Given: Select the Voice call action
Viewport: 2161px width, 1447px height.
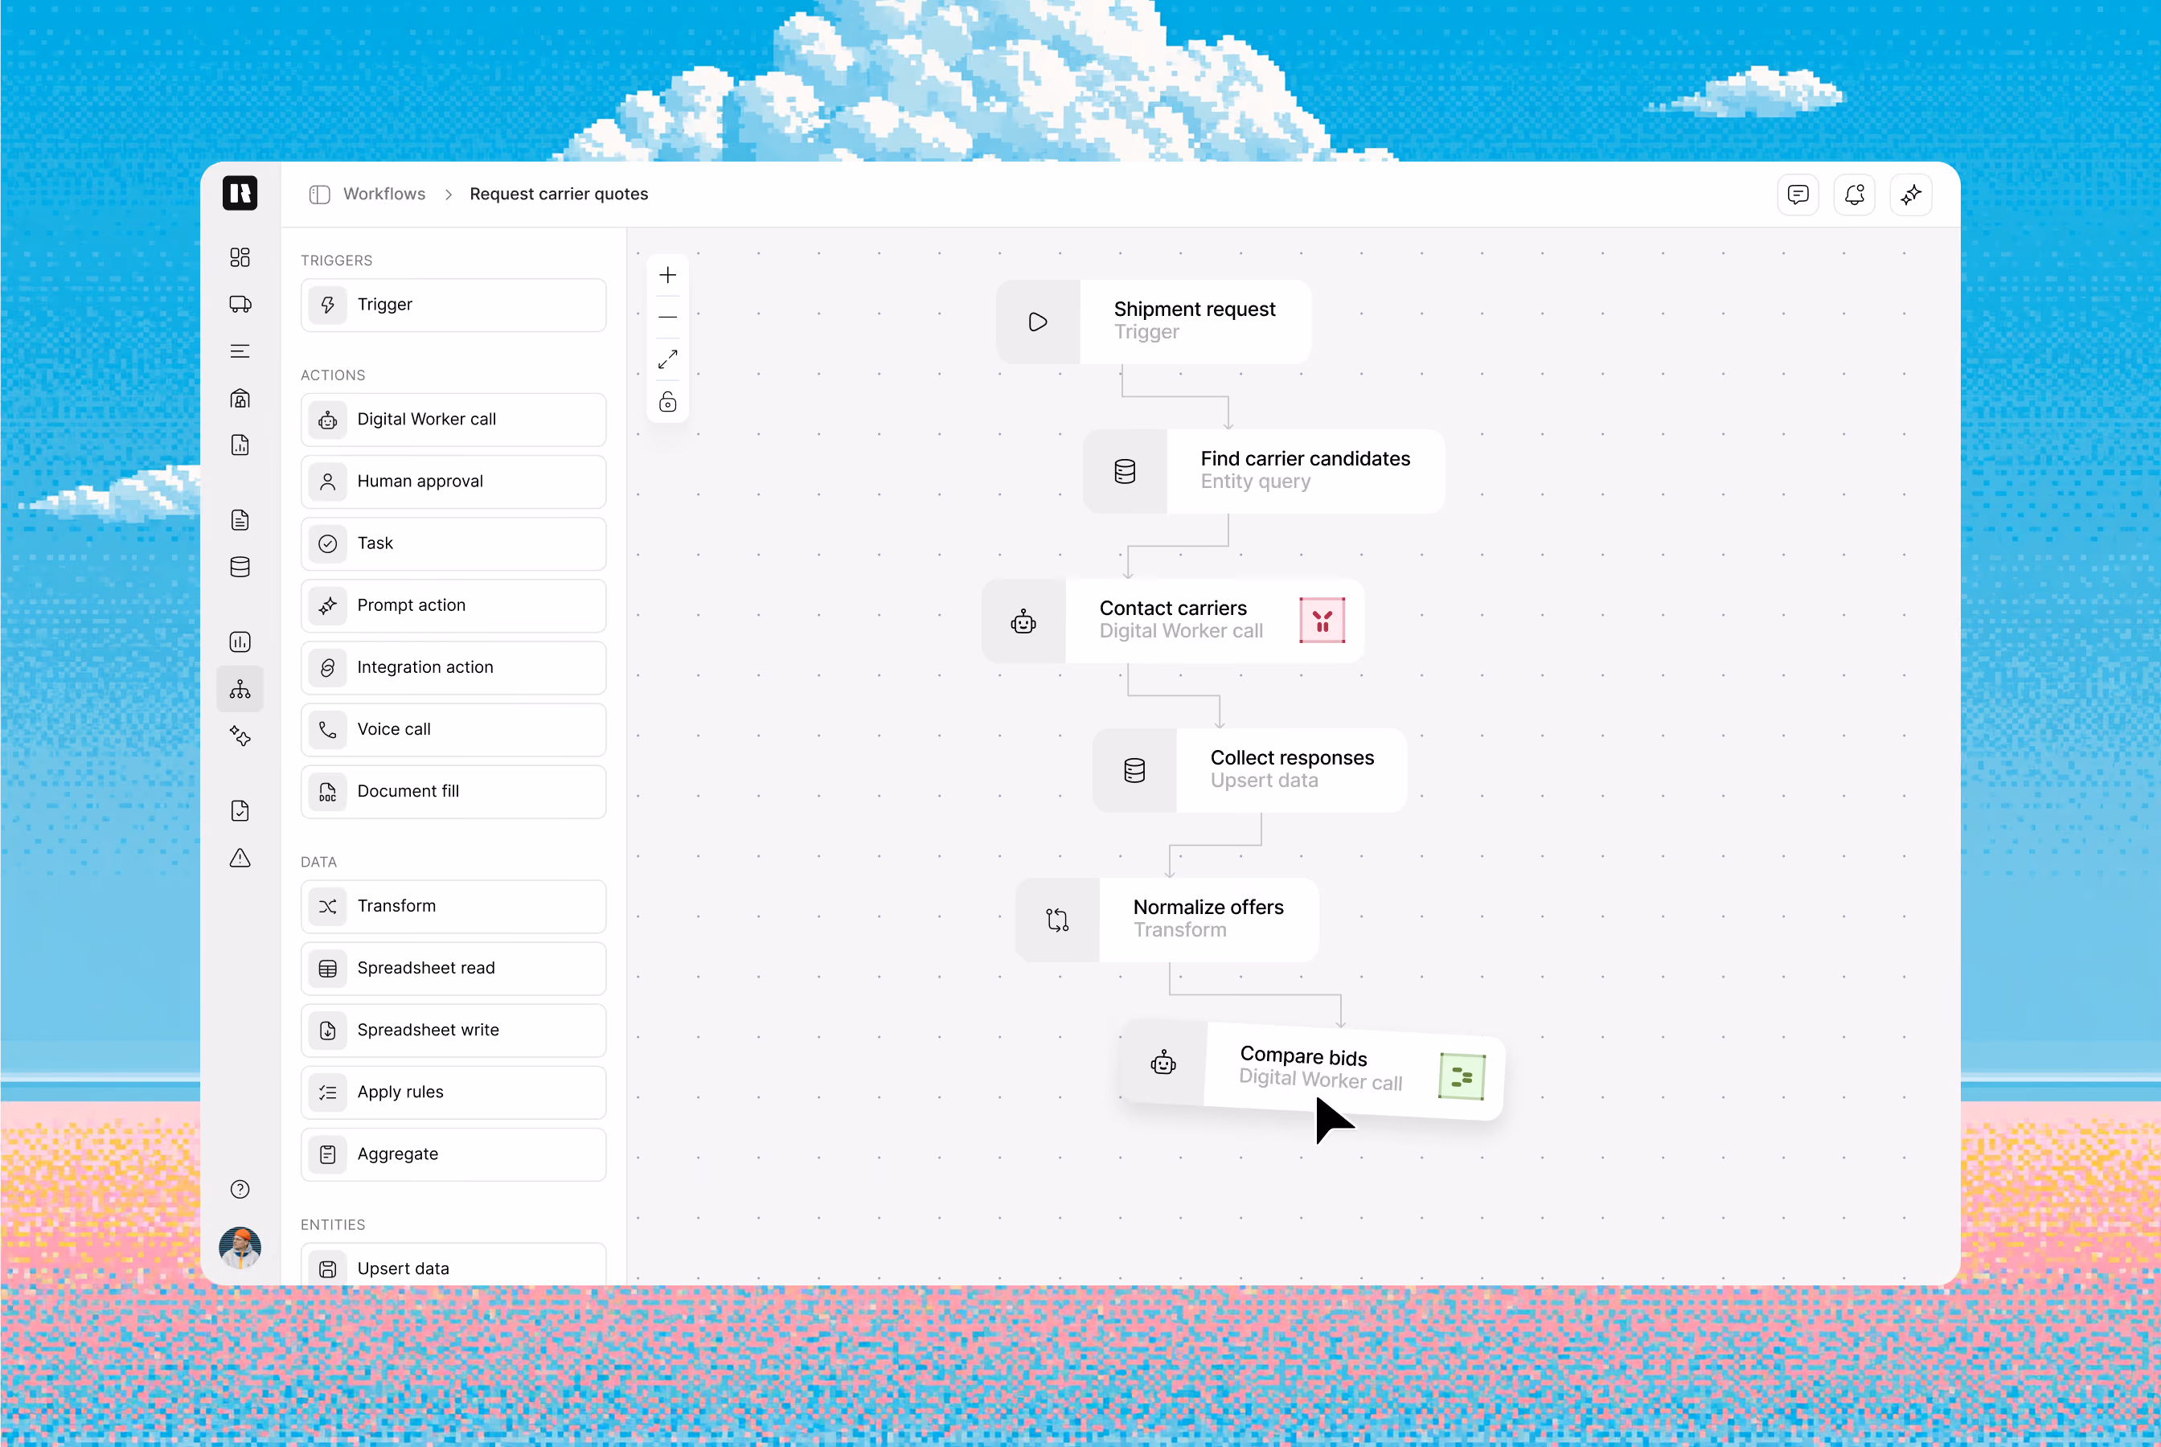Looking at the screenshot, I should (x=453, y=729).
